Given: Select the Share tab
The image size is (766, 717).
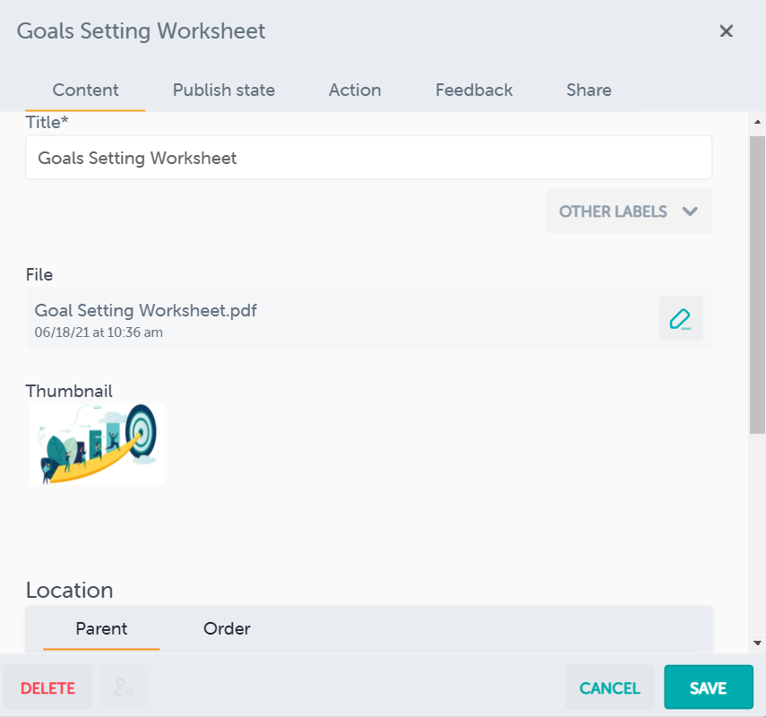Looking at the screenshot, I should [589, 90].
